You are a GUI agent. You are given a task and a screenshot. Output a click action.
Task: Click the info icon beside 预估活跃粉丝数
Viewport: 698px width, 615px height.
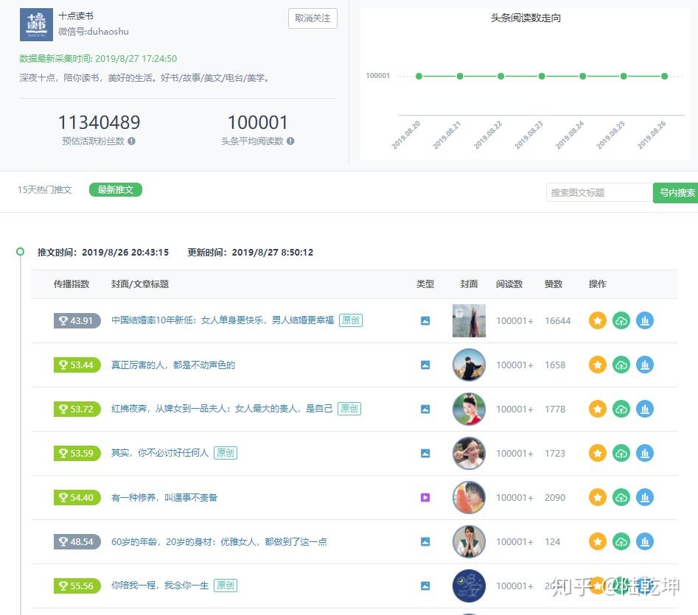click(x=131, y=141)
